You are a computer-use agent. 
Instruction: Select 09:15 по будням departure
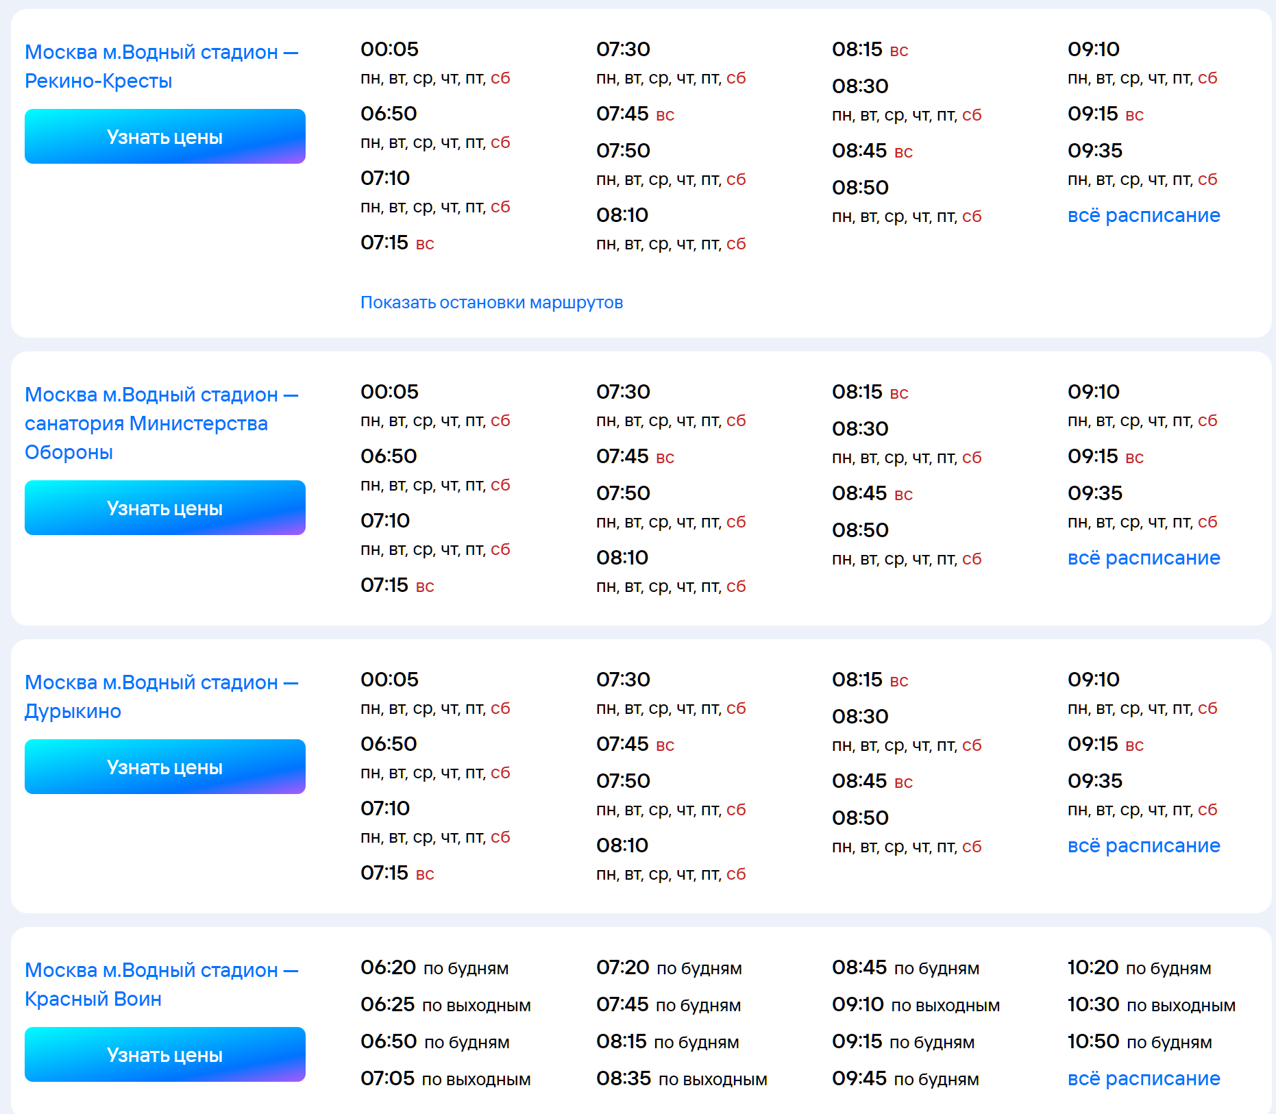click(x=903, y=1041)
